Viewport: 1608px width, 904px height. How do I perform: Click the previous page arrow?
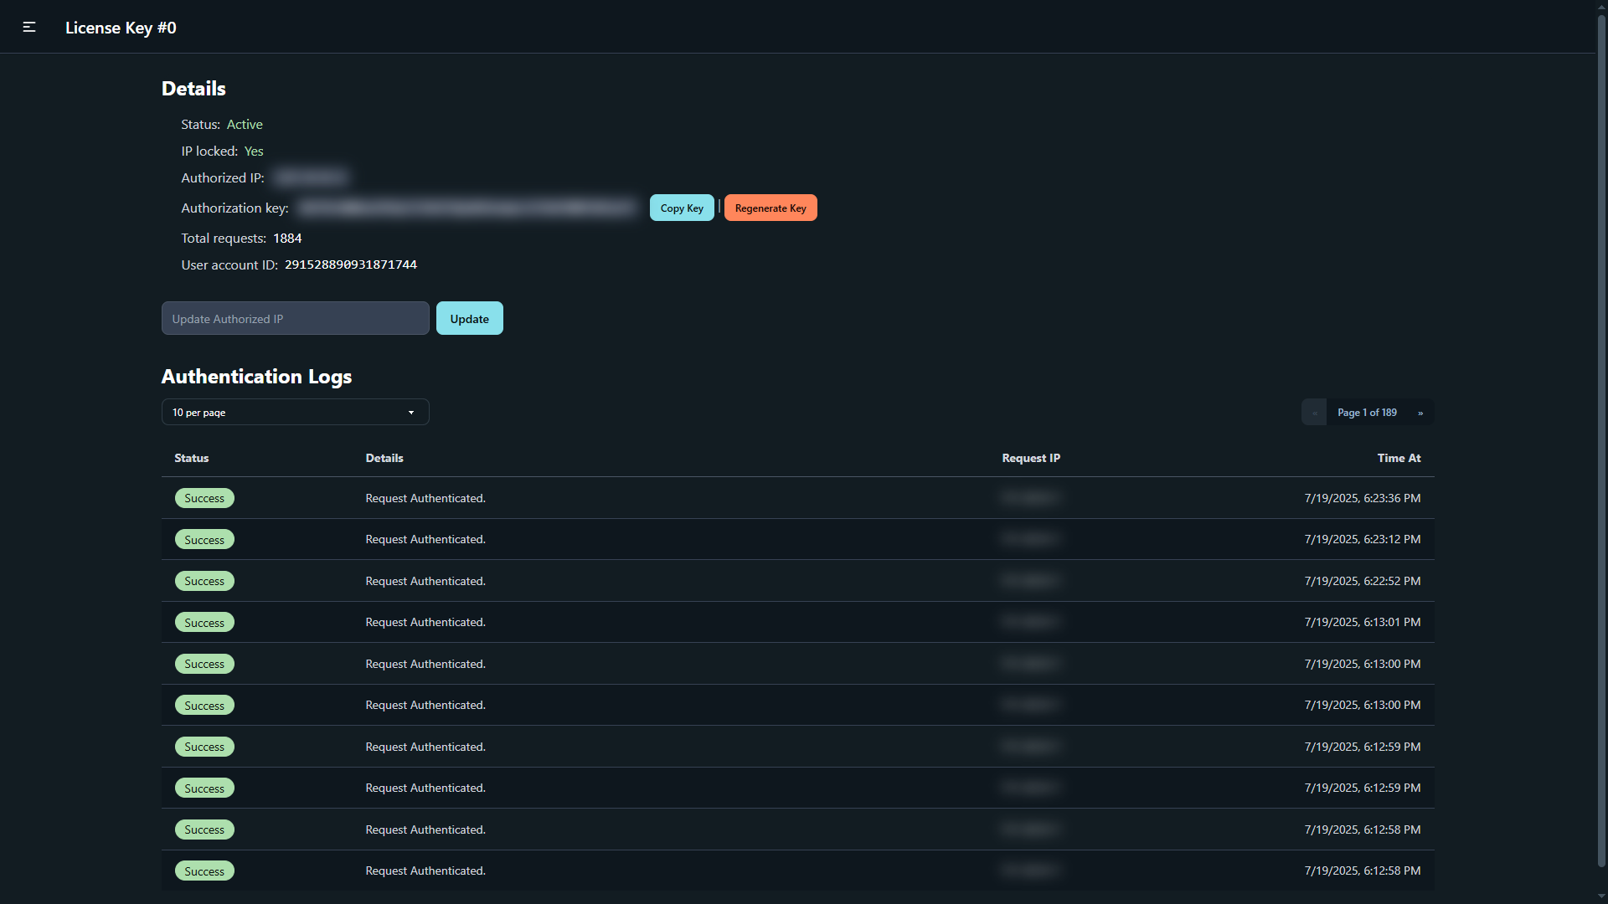1314,413
